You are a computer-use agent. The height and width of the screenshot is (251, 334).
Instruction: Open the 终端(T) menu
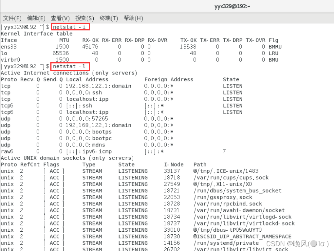pyautogui.click(x=109, y=18)
